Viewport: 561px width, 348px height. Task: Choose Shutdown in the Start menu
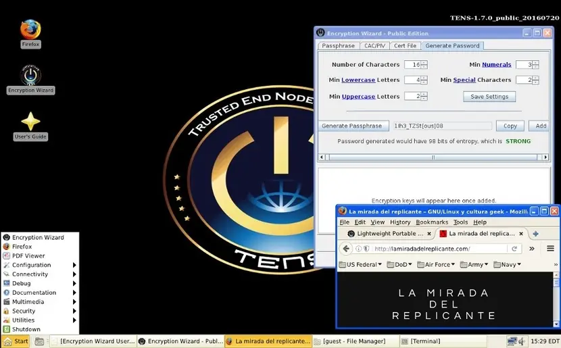pos(39,329)
